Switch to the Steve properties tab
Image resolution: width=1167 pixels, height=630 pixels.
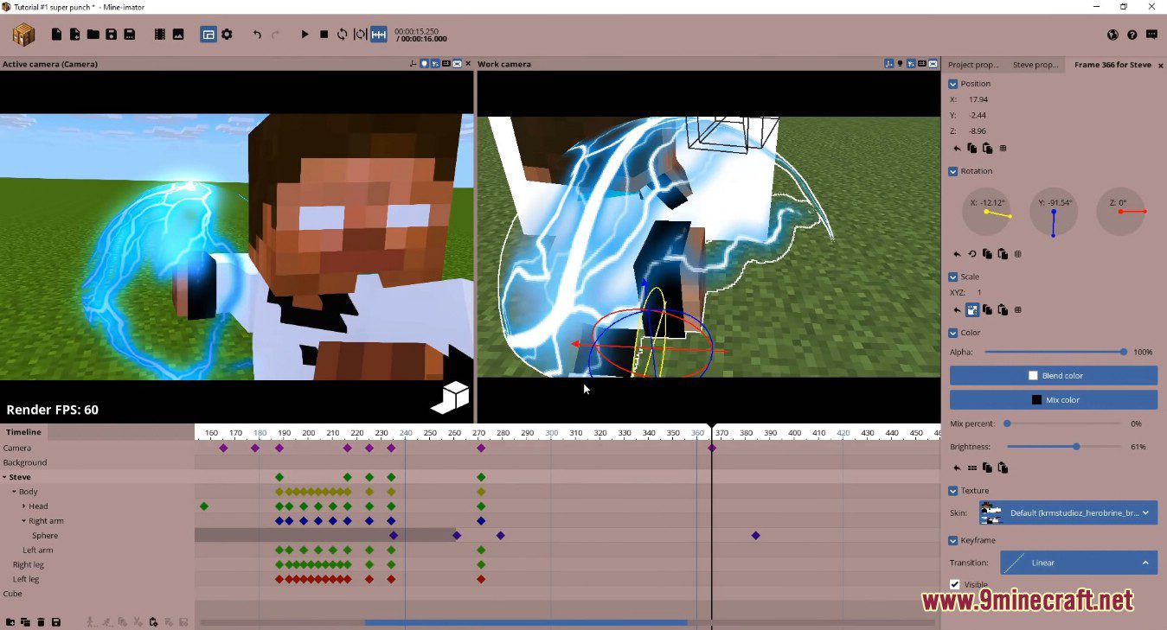click(1036, 65)
